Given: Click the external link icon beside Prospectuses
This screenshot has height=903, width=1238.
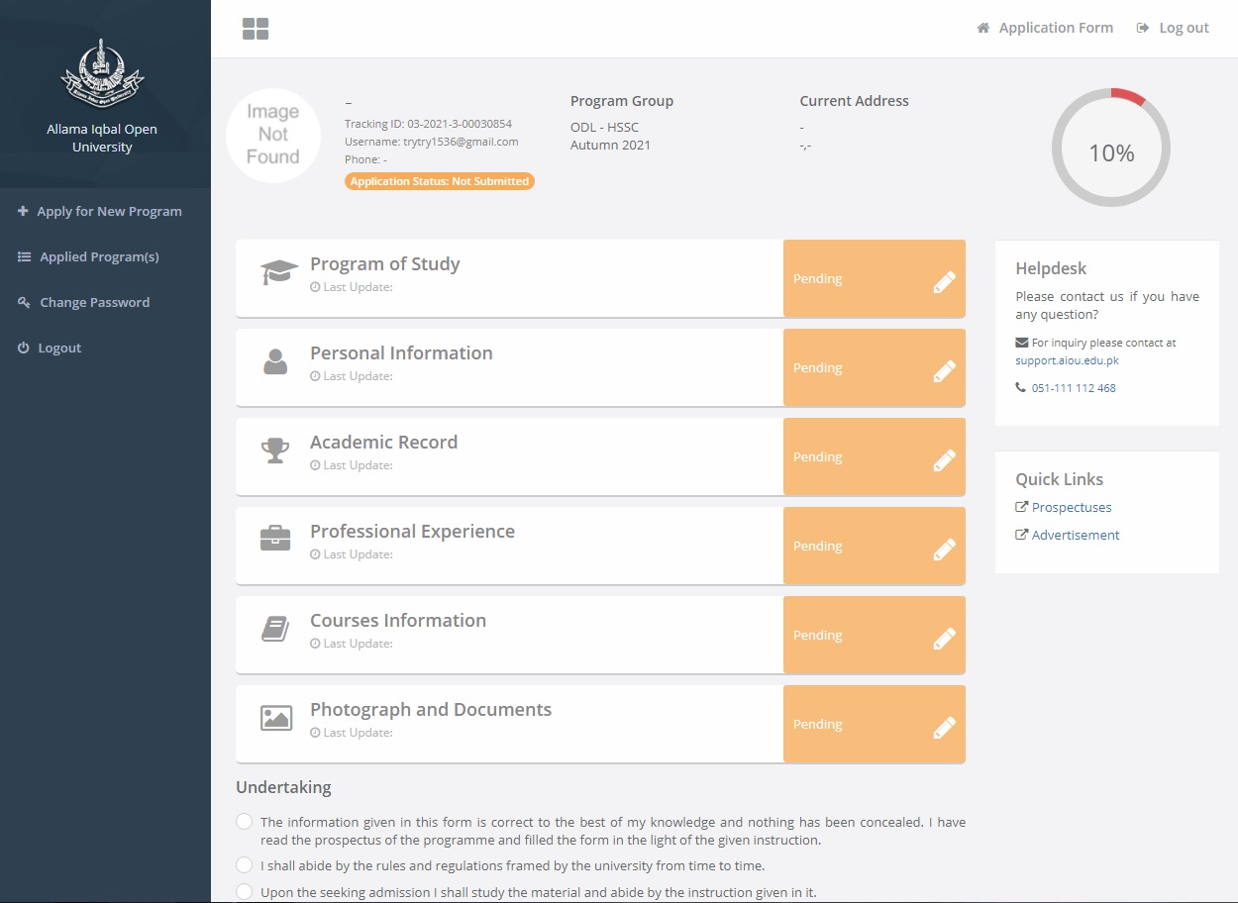Looking at the screenshot, I should pos(1022,507).
